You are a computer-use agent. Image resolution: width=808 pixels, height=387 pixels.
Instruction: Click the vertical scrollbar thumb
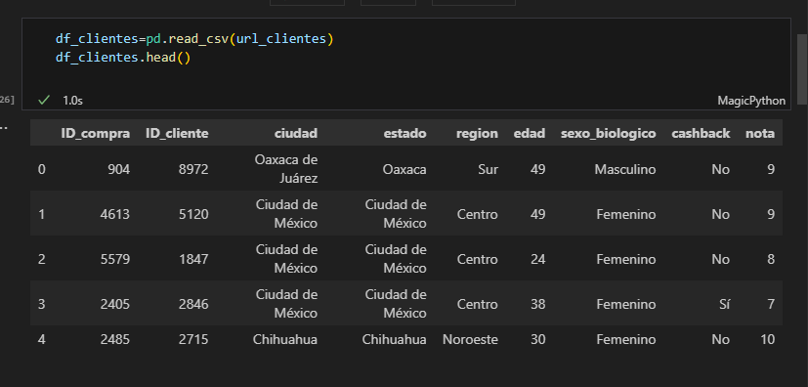coord(802,69)
